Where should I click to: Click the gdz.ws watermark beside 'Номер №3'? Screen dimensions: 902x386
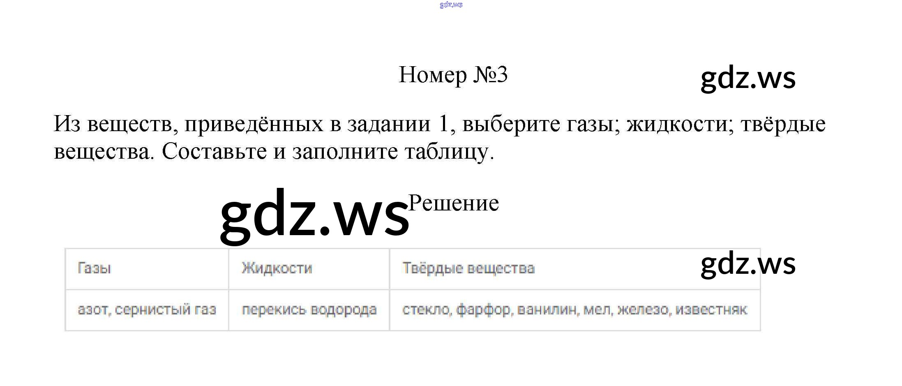tap(748, 78)
